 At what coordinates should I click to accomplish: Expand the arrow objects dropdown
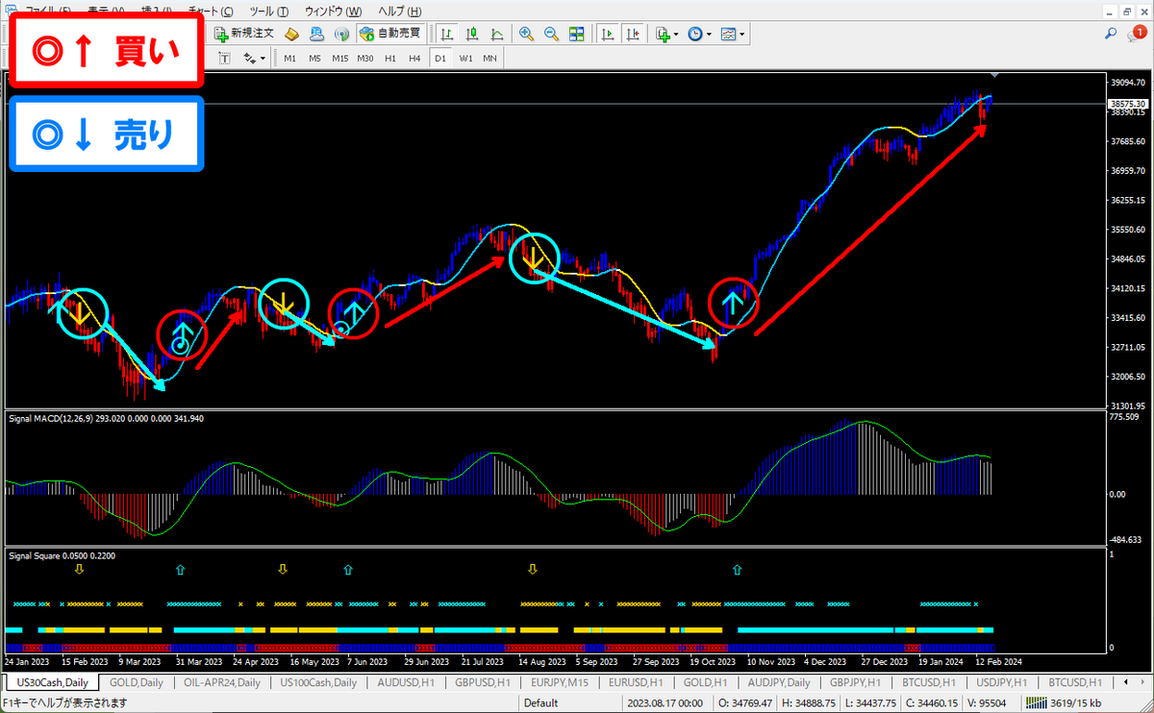tap(263, 59)
